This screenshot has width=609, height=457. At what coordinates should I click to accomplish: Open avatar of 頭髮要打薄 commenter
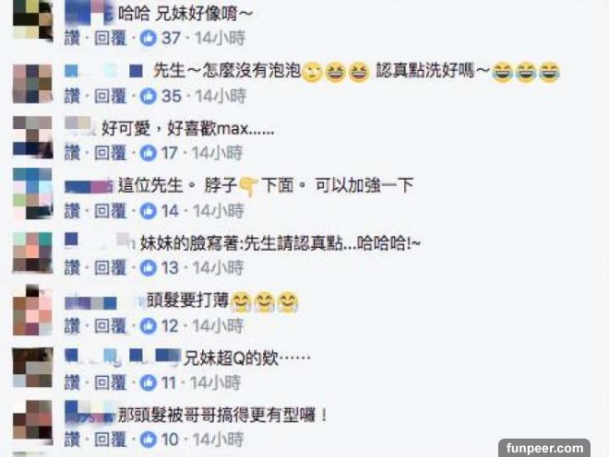tap(32, 311)
